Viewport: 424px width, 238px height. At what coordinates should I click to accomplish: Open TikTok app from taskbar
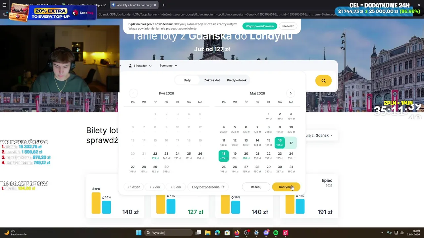click(286, 233)
